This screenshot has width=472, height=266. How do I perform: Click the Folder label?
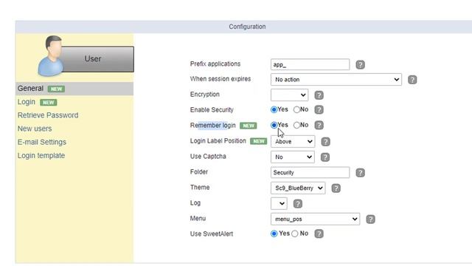click(x=199, y=172)
